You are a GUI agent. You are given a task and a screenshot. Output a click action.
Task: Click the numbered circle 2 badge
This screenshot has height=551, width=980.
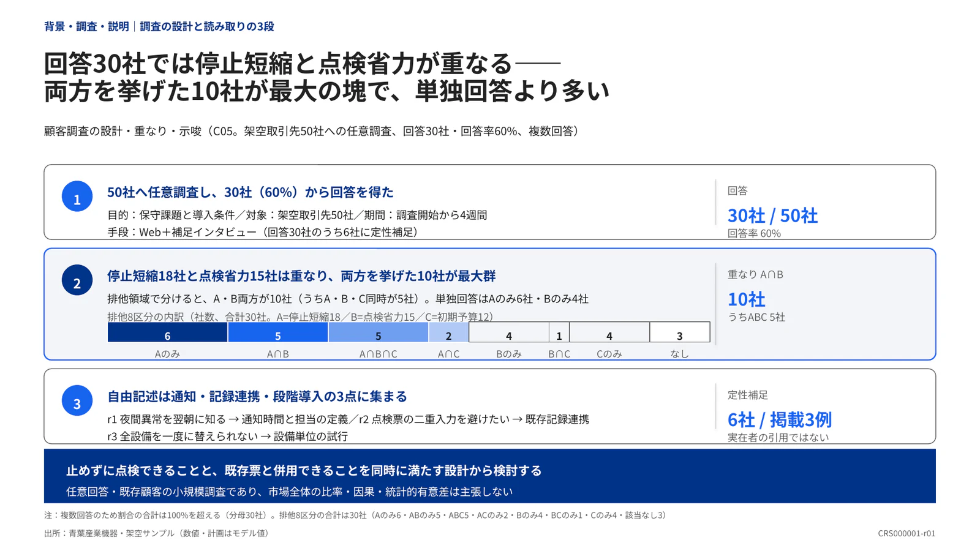coord(77,280)
